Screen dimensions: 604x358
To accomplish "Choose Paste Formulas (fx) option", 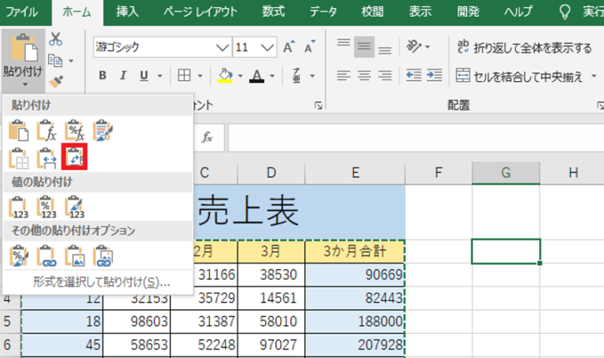I will point(46,131).
